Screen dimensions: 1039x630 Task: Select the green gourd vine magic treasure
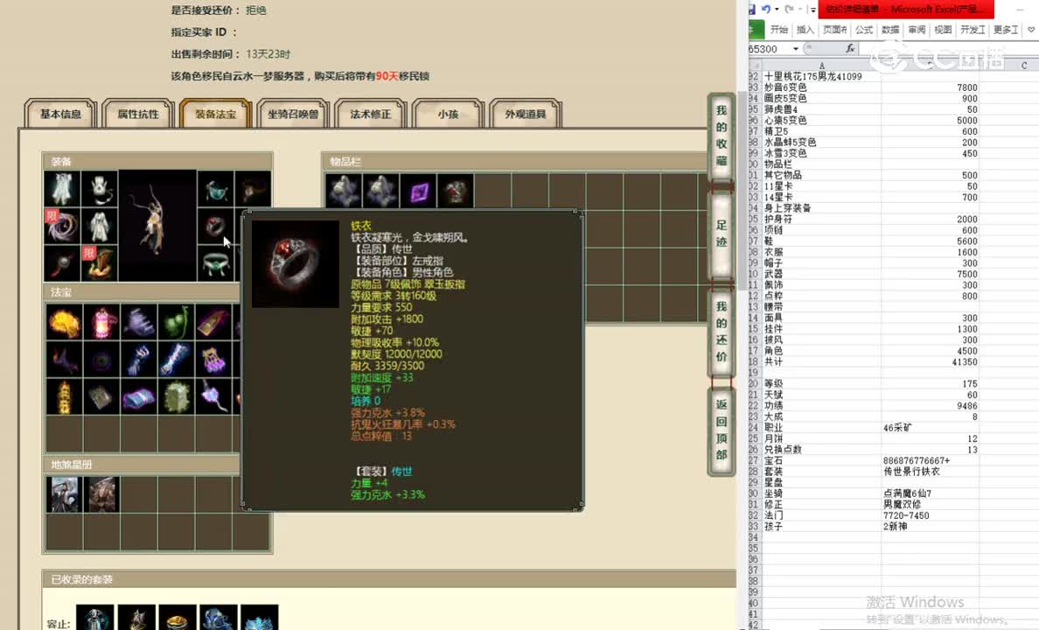[x=177, y=322]
